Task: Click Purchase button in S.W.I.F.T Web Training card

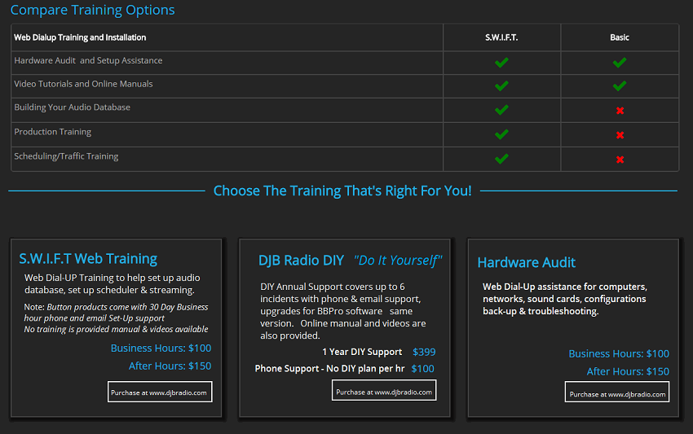Action: point(160,392)
